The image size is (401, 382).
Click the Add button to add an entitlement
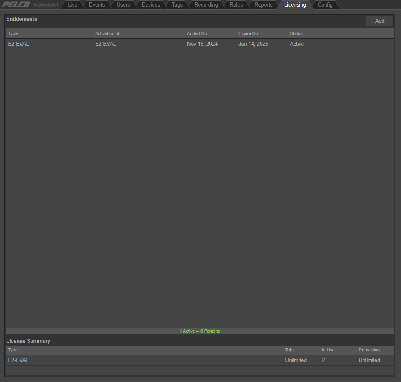(379, 21)
